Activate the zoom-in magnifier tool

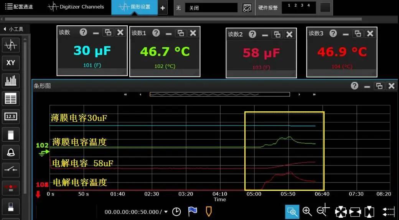tap(307, 212)
